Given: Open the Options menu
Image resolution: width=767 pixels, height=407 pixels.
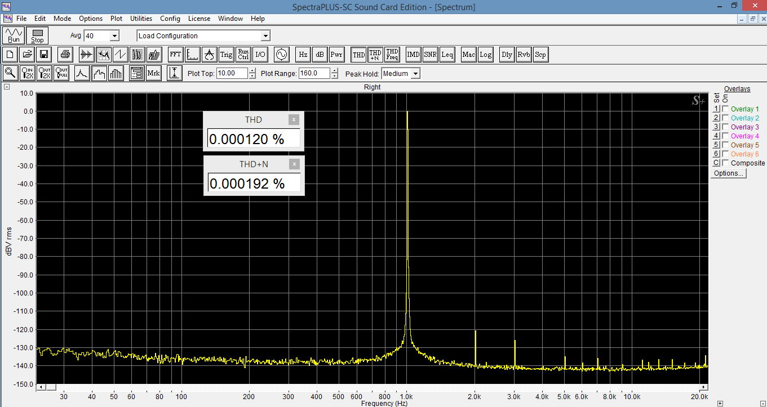Looking at the screenshot, I should tap(91, 19).
